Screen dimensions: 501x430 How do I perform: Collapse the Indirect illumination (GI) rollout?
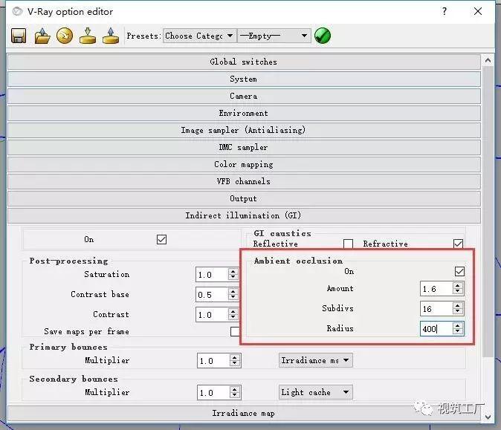click(x=244, y=215)
